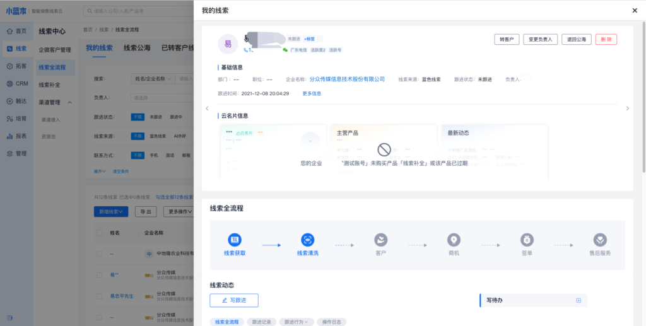
Task: Select the 客户 stage icon
Action: [x=381, y=240]
